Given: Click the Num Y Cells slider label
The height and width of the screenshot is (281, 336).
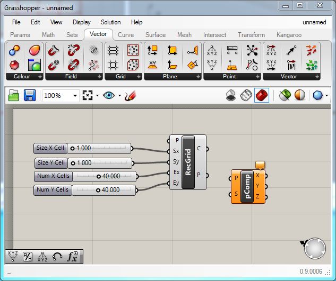Looking at the screenshot, I should click(x=53, y=190).
